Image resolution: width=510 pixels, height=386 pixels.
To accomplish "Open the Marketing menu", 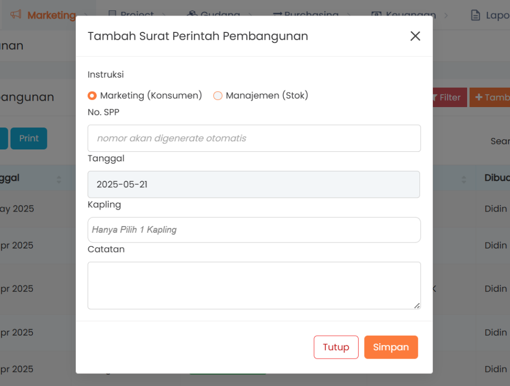I will click(x=51, y=15).
